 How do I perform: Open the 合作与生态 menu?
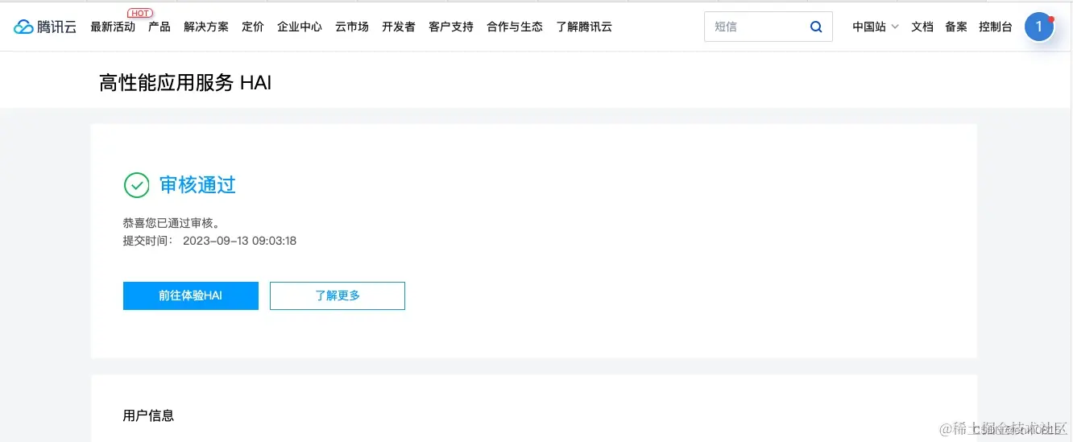coord(515,27)
